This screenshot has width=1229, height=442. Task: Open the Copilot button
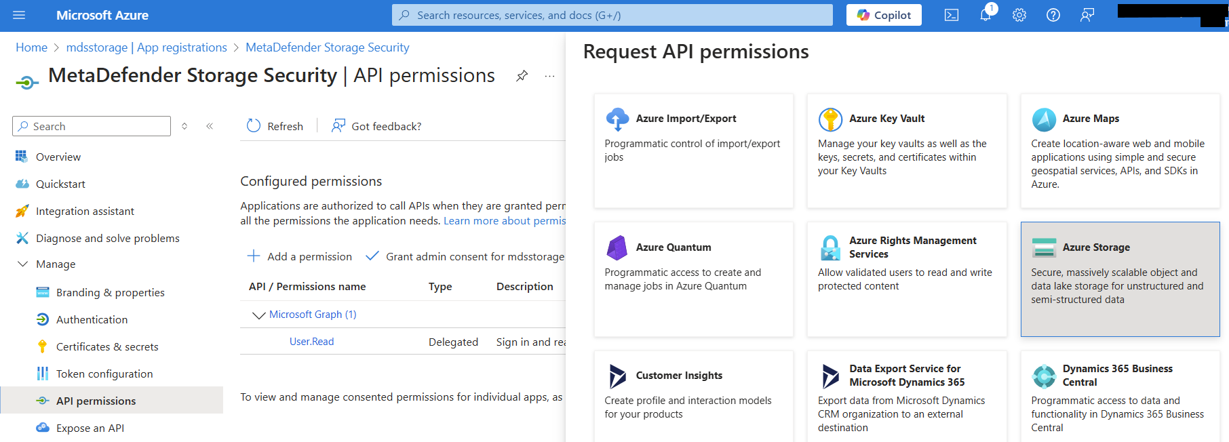[x=884, y=15]
